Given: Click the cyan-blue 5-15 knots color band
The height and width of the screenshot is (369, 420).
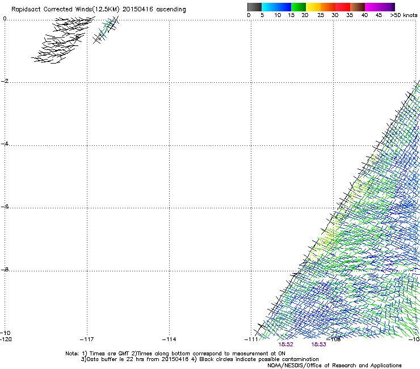Looking at the screenshot, I should (x=276, y=7).
